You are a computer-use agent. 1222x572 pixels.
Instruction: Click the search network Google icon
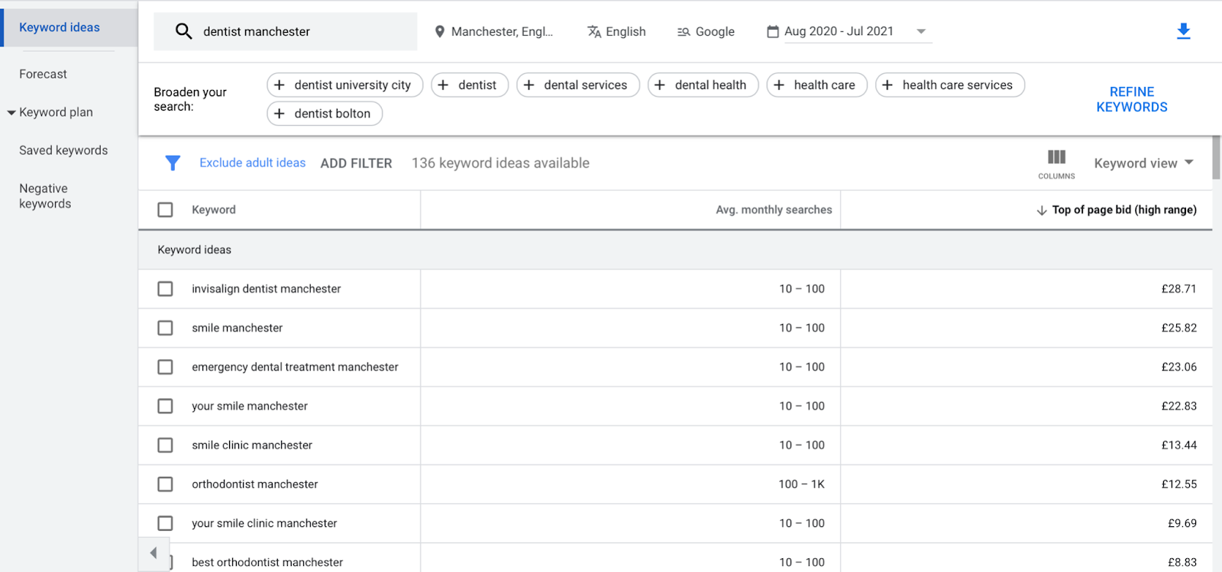pos(684,31)
